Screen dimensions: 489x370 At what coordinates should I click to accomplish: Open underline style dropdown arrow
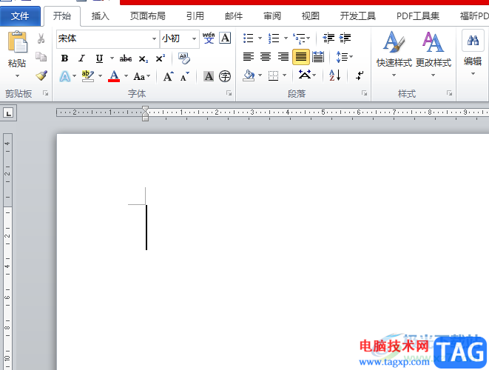coord(112,58)
